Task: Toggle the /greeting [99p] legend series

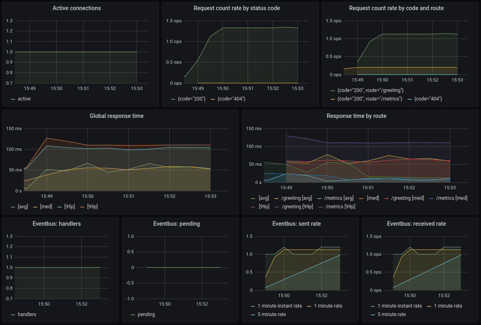Action: (297, 207)
